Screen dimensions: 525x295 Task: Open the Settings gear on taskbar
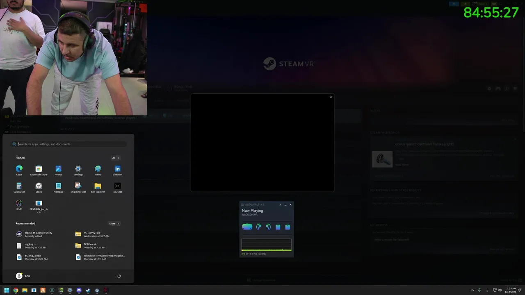[70, 290]
